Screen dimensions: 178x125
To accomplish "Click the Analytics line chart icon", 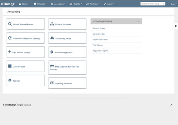I will click(x=87, y=4).
